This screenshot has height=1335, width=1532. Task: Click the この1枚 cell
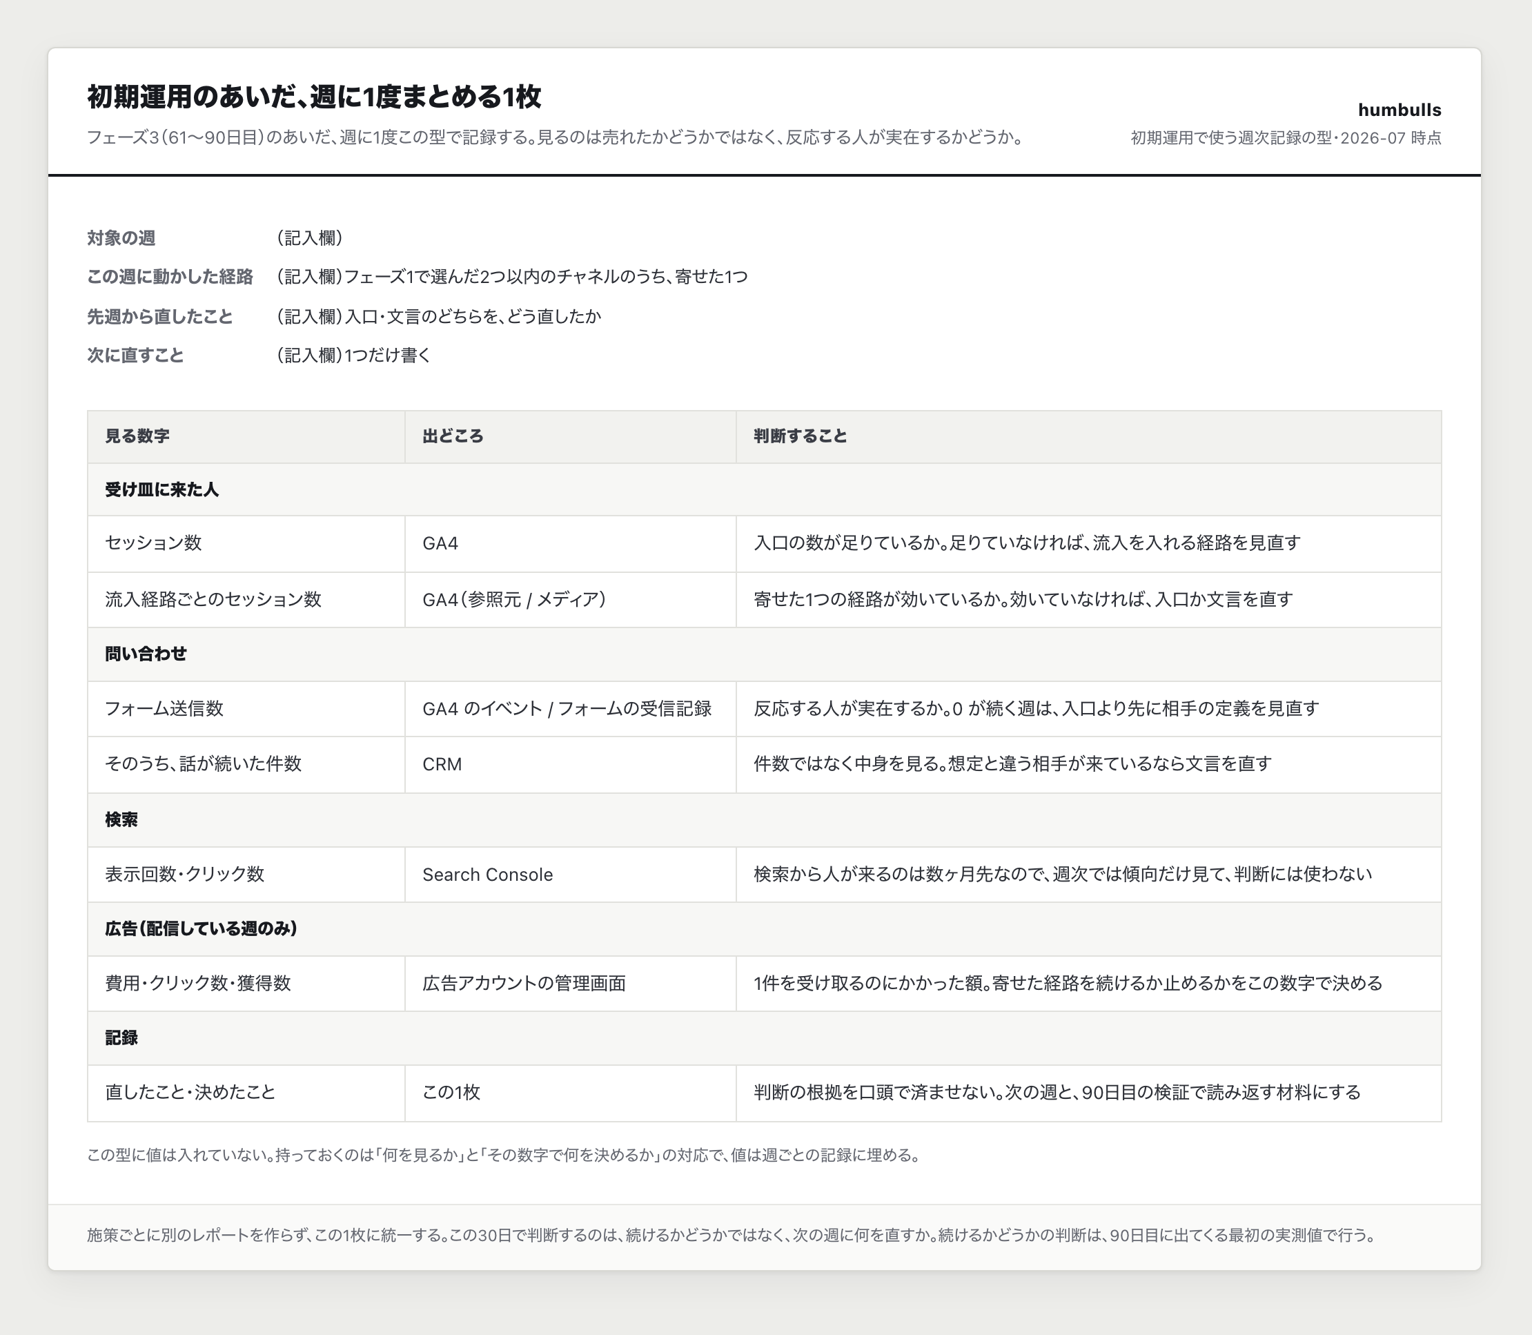point(571,1093)
